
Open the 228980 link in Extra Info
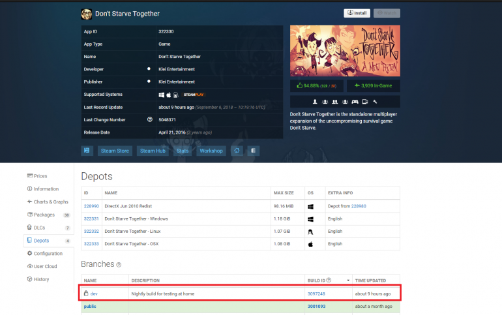(x=359, y=206)
